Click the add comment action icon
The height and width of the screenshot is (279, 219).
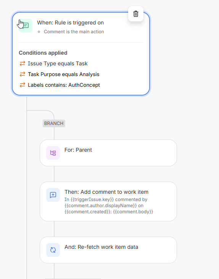click(53, 195)
